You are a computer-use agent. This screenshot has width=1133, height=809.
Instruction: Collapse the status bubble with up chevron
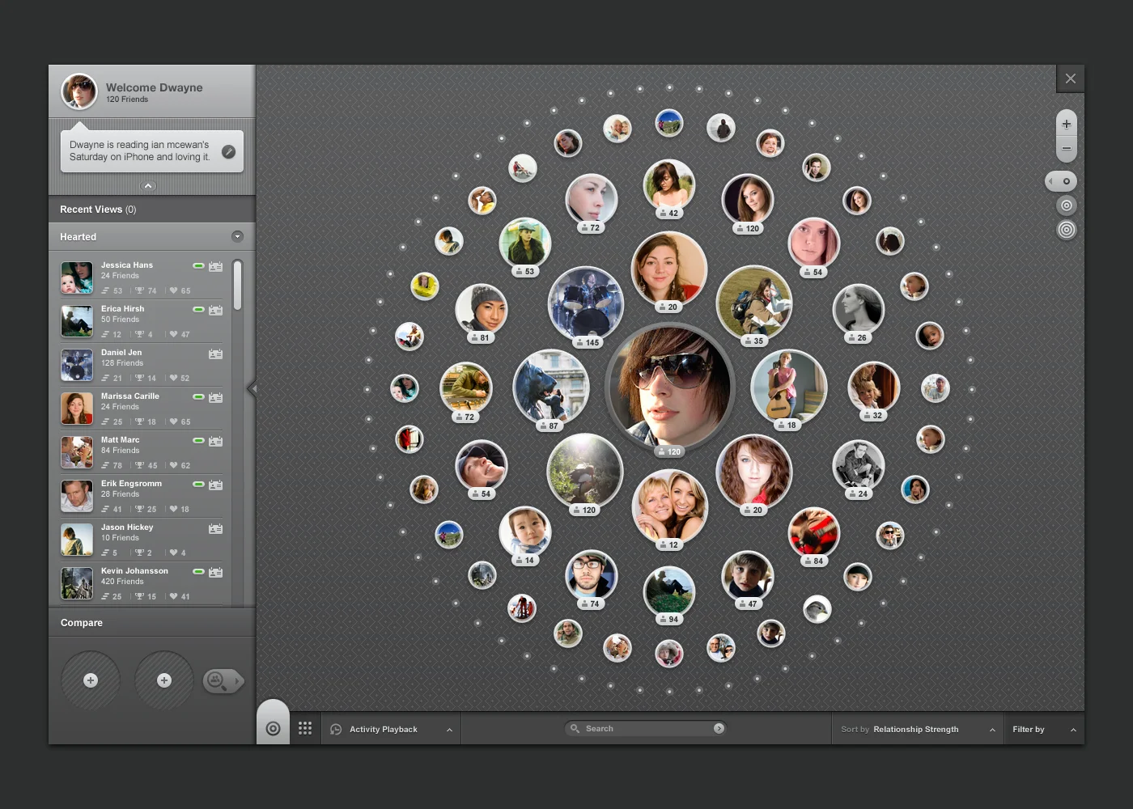click(148, 186)
